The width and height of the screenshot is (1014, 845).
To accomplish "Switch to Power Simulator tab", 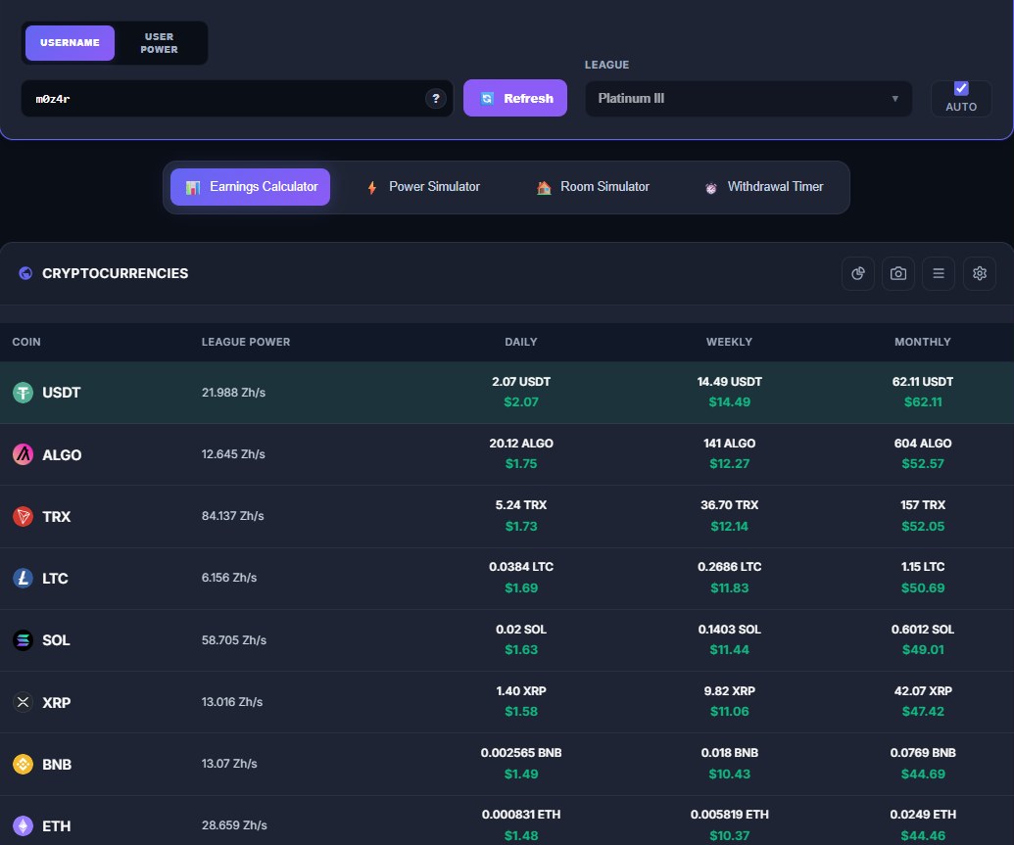I will click(423, 187).
